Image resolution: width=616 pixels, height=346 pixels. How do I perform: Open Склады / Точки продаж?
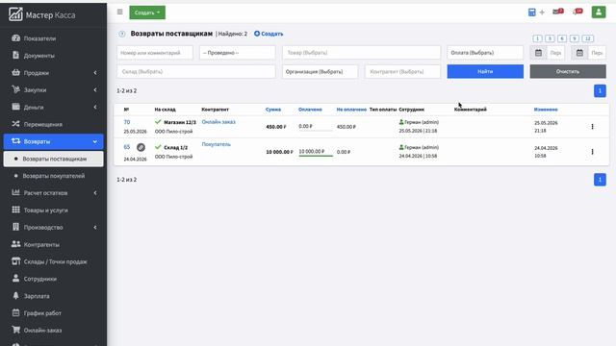pos(54,261)
